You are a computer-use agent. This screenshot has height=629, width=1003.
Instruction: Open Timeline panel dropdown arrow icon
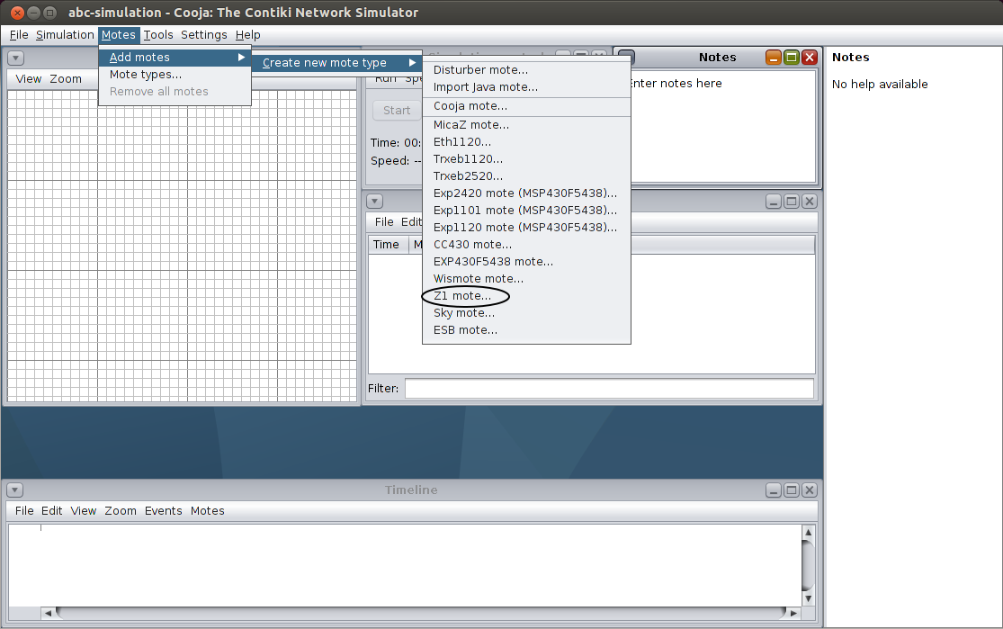point(14,490)
